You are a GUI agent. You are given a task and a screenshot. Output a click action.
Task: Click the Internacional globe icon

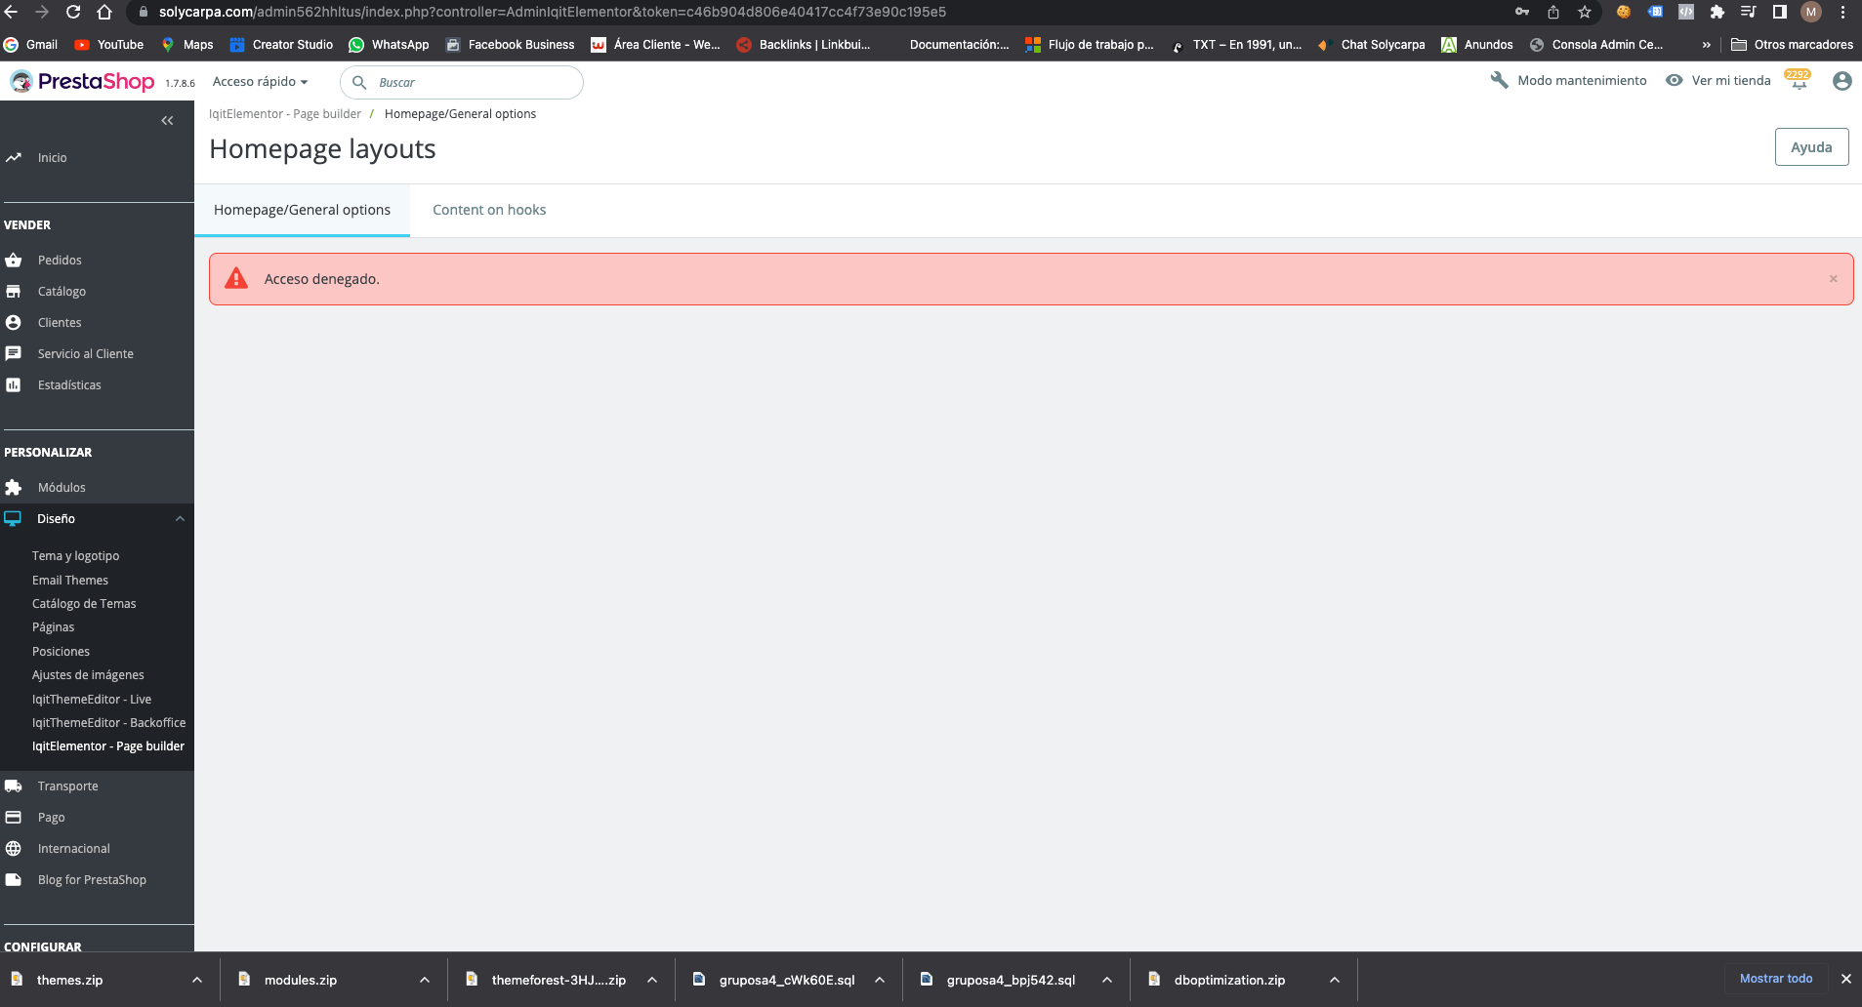click(14, 848)
